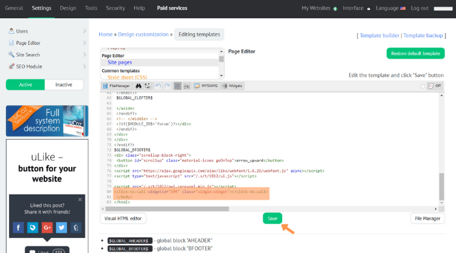Expand the Users chevron arrow
Viewport: 456px width, 253px height.
(84, 31)
